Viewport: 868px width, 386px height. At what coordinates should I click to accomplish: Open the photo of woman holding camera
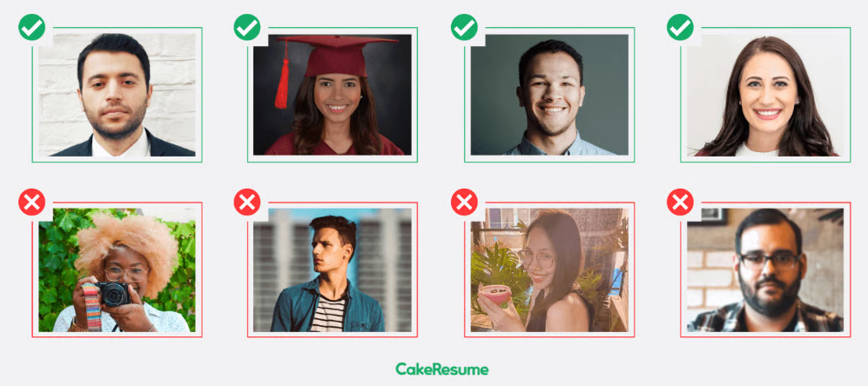tap(117, 270)
